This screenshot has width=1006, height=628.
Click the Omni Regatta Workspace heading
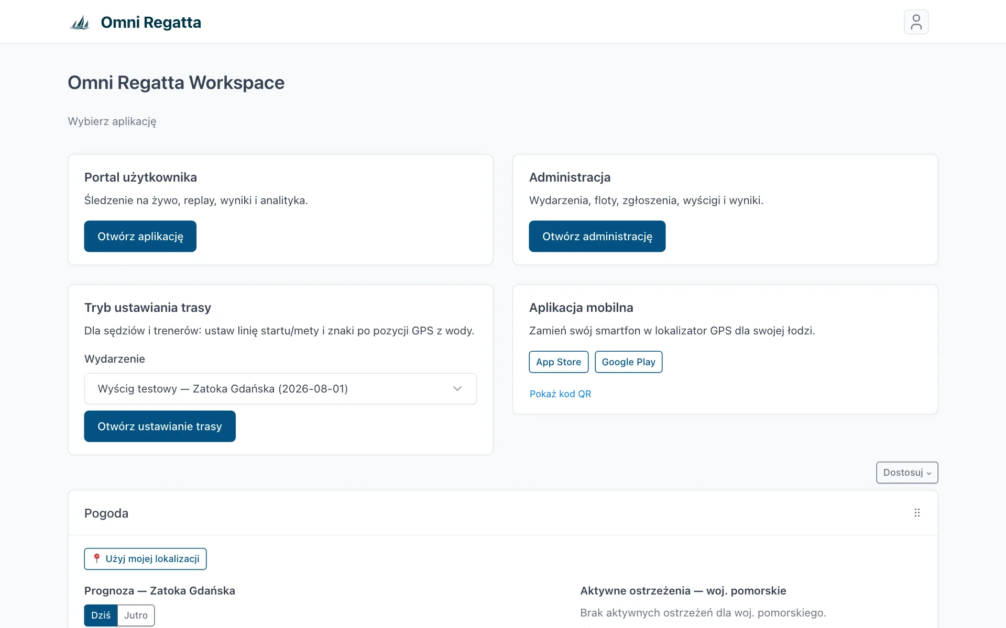176,83
